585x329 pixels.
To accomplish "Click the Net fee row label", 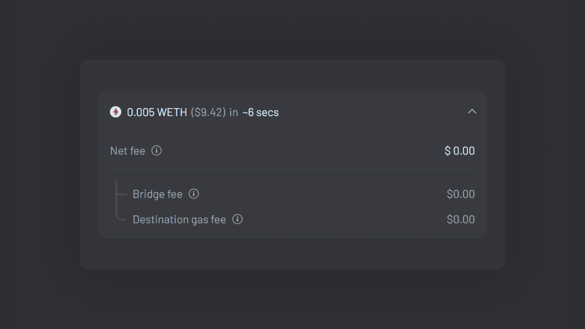I will 128,150.
